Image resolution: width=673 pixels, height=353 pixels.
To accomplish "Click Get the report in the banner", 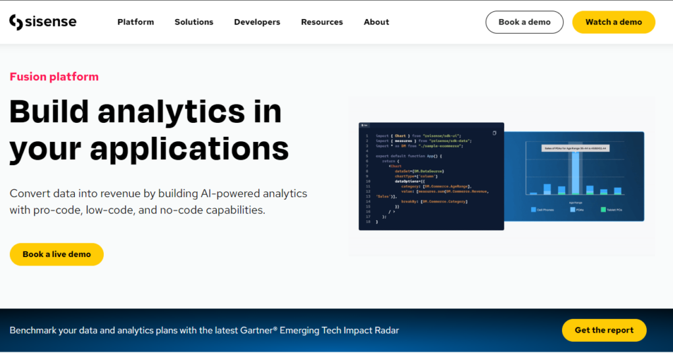I will pyautogui.click(x=604, y=330).
